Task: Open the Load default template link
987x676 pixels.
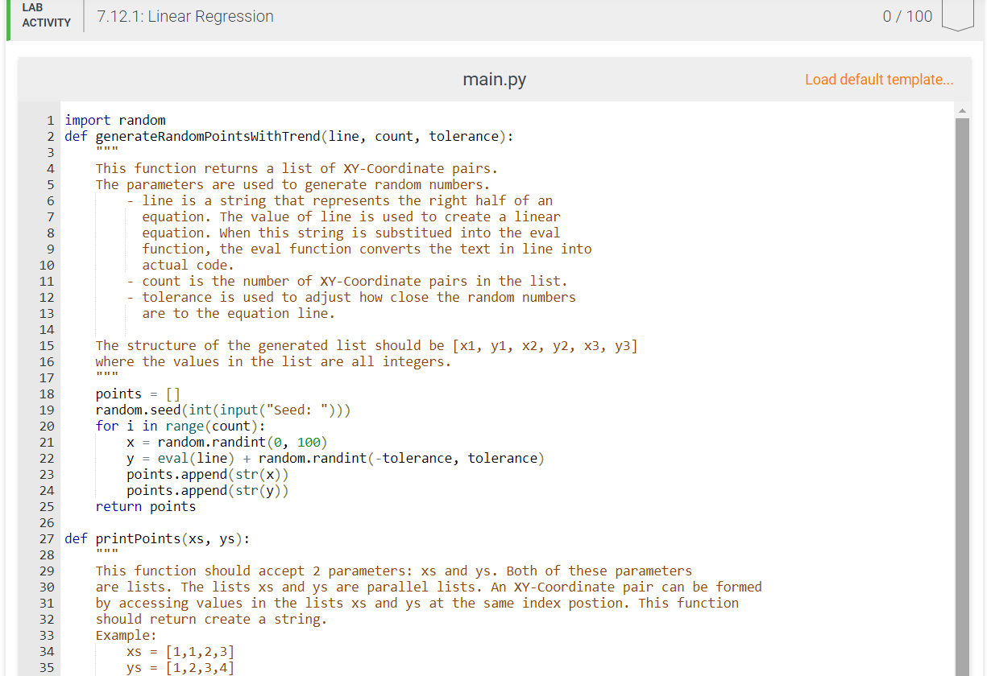Action: tap(878, 80)
